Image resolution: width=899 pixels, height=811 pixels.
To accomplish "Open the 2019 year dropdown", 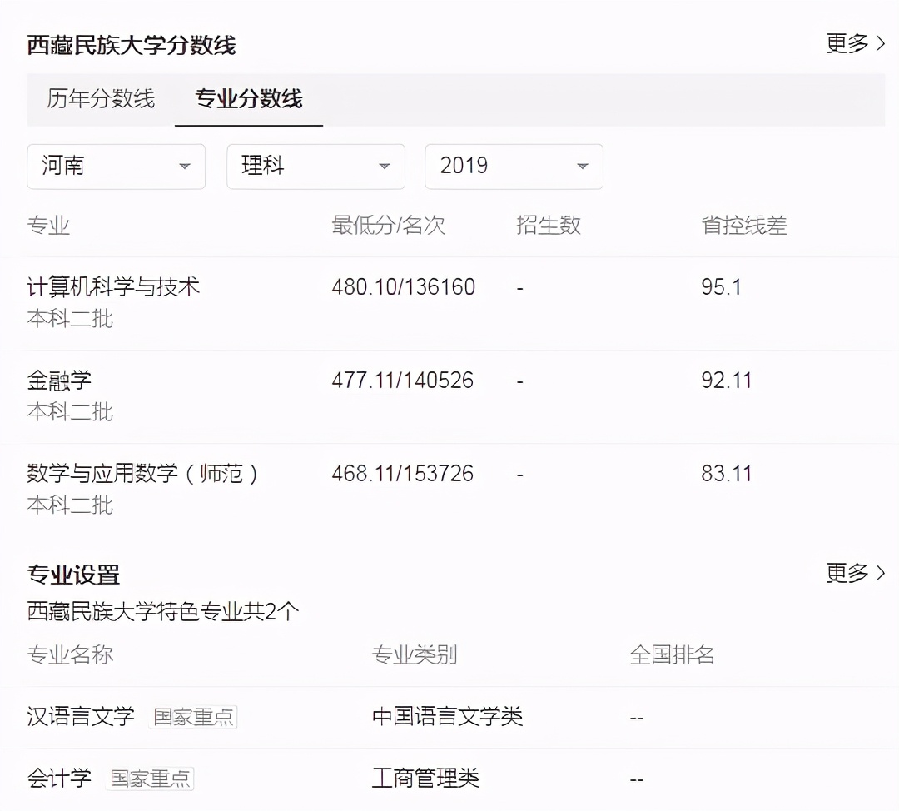I will point(514,167).
